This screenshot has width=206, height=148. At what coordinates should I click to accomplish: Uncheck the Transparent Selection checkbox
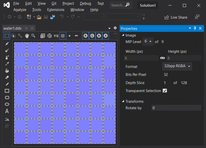tap(165, 91)
